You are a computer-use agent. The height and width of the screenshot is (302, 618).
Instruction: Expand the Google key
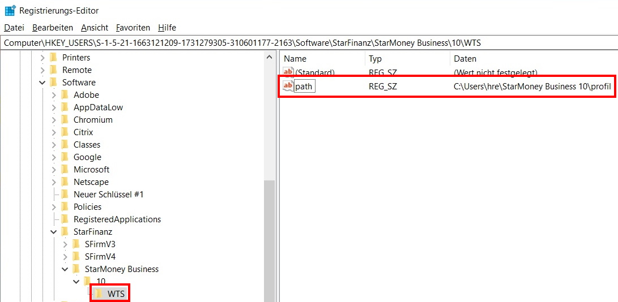click(x=54, y=157)
